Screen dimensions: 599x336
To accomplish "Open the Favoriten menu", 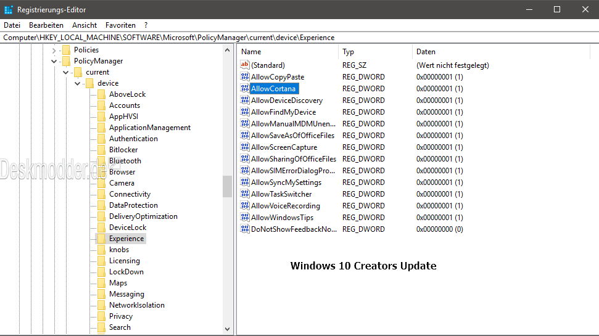I will 120,25.
